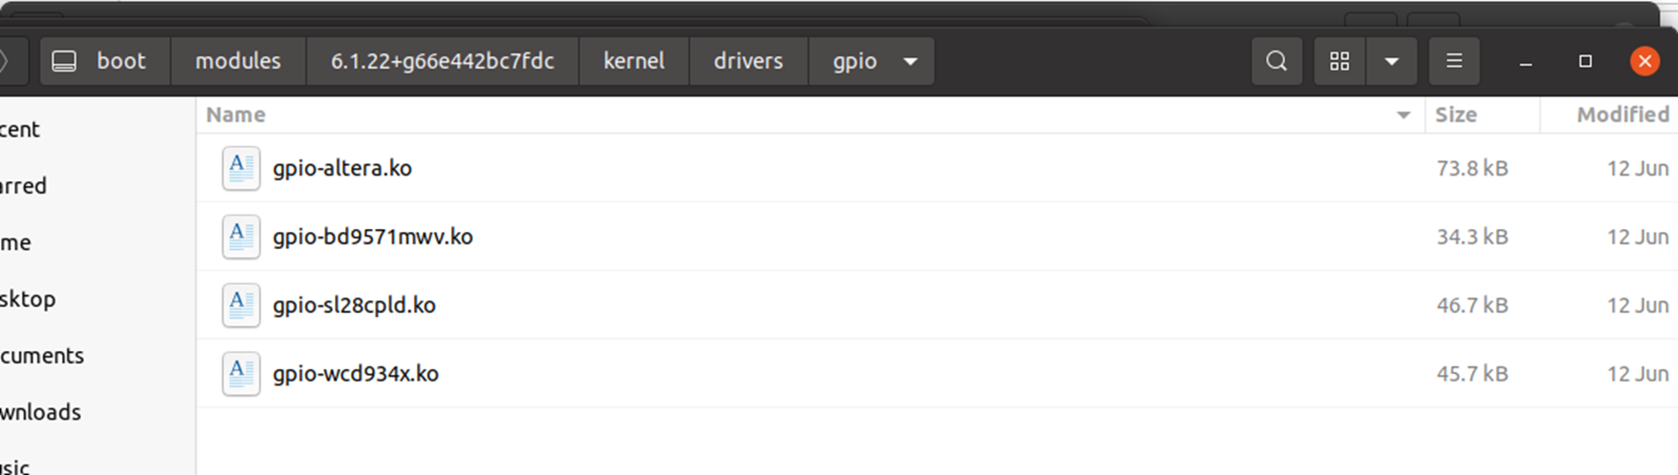Sort files by Modified column
The height and width of the screenshot is (475, 1678).
[x=1622, y=115]
